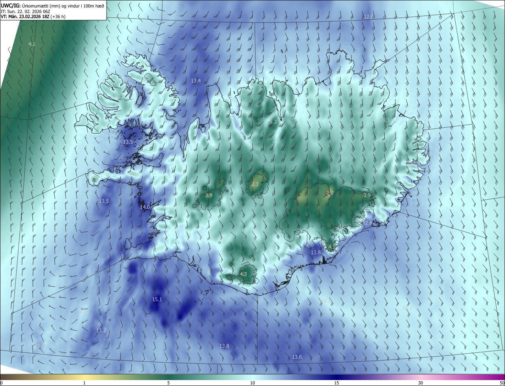Click the 13.6 value label
Screen dimensions: 505x386
click(x=297, y=357)
